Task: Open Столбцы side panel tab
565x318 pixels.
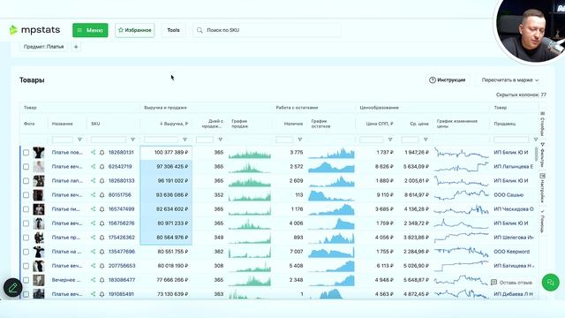Action: pos(543,124)
